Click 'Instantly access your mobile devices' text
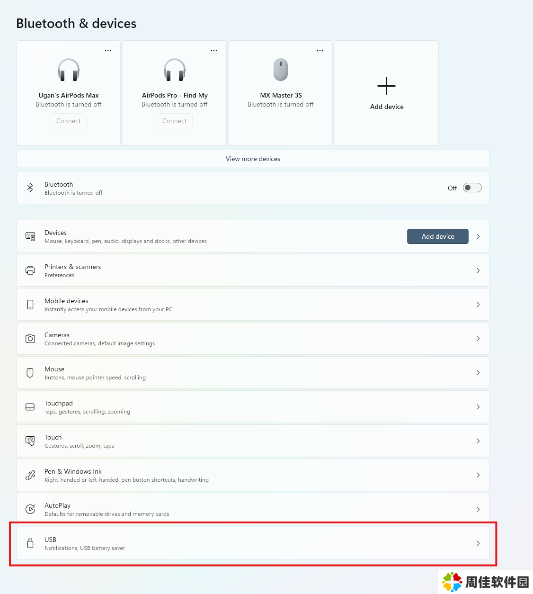The height and width of the screenshot is (594, 533). click(108, 309)
